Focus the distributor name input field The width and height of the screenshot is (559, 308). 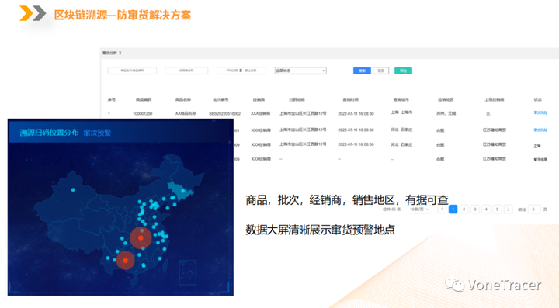click(186, 71)
